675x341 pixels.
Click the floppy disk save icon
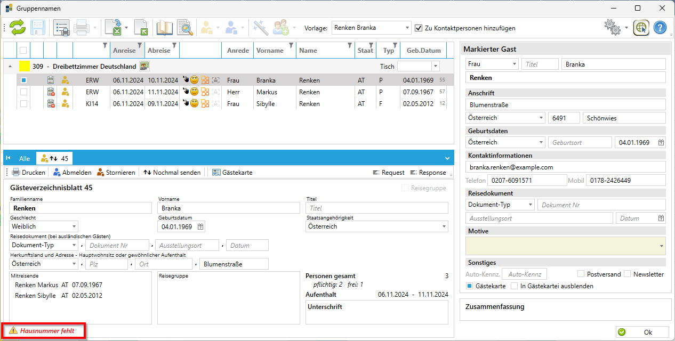[x=38, y=28]
